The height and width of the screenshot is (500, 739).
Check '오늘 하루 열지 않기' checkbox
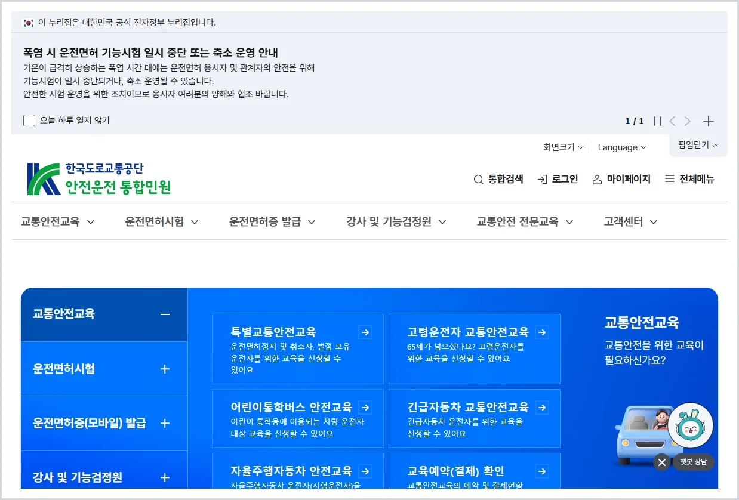click(29, 121)
